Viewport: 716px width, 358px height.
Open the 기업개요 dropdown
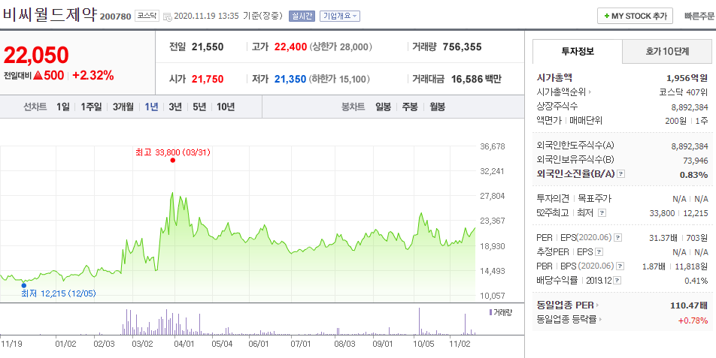(340, 16)
